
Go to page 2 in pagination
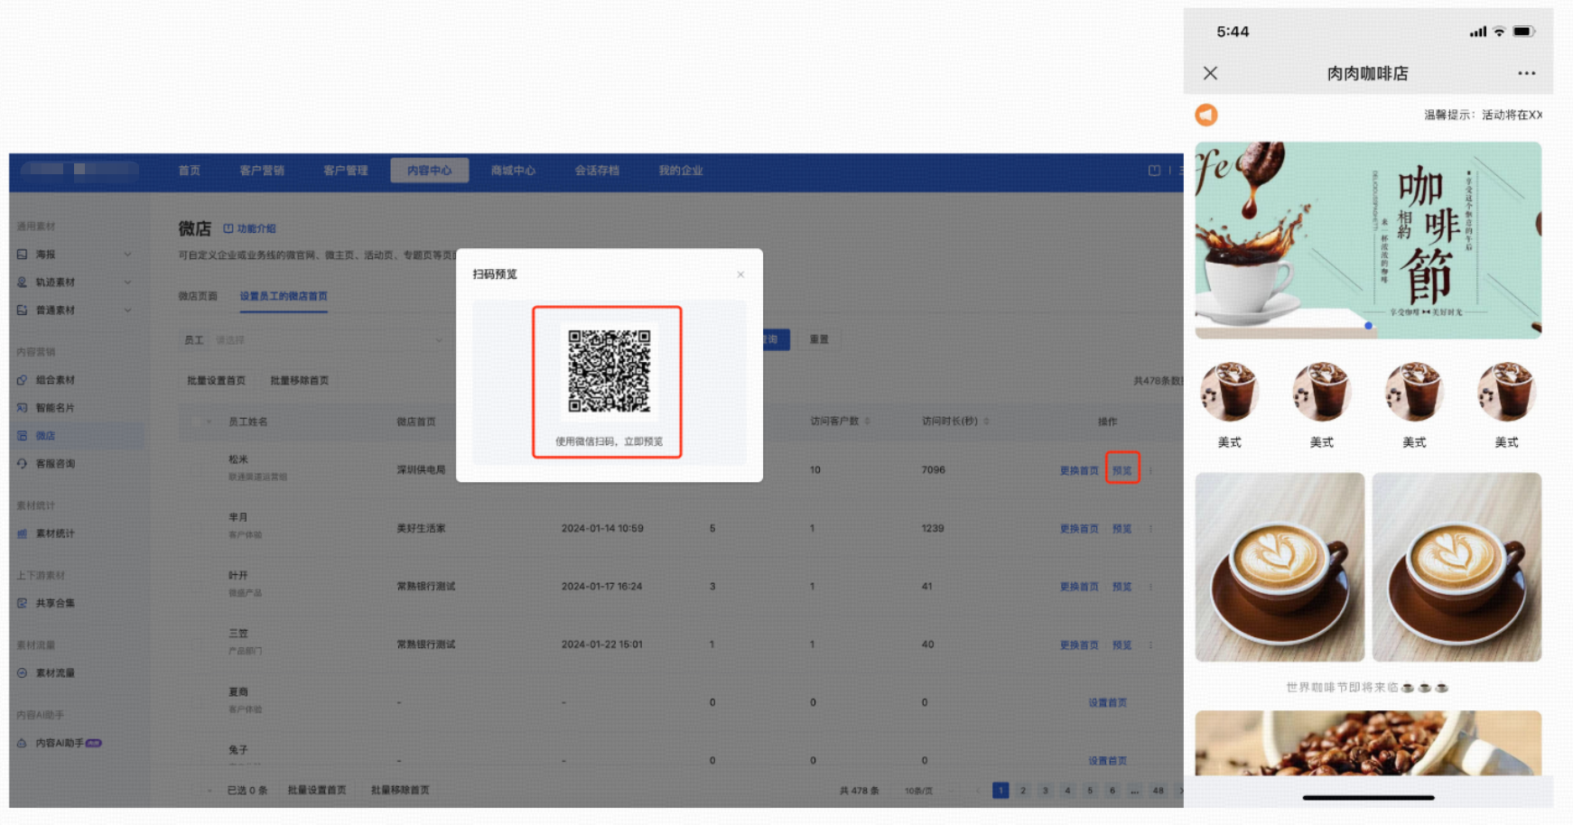pyautogui.click(x=1023, y=791)
